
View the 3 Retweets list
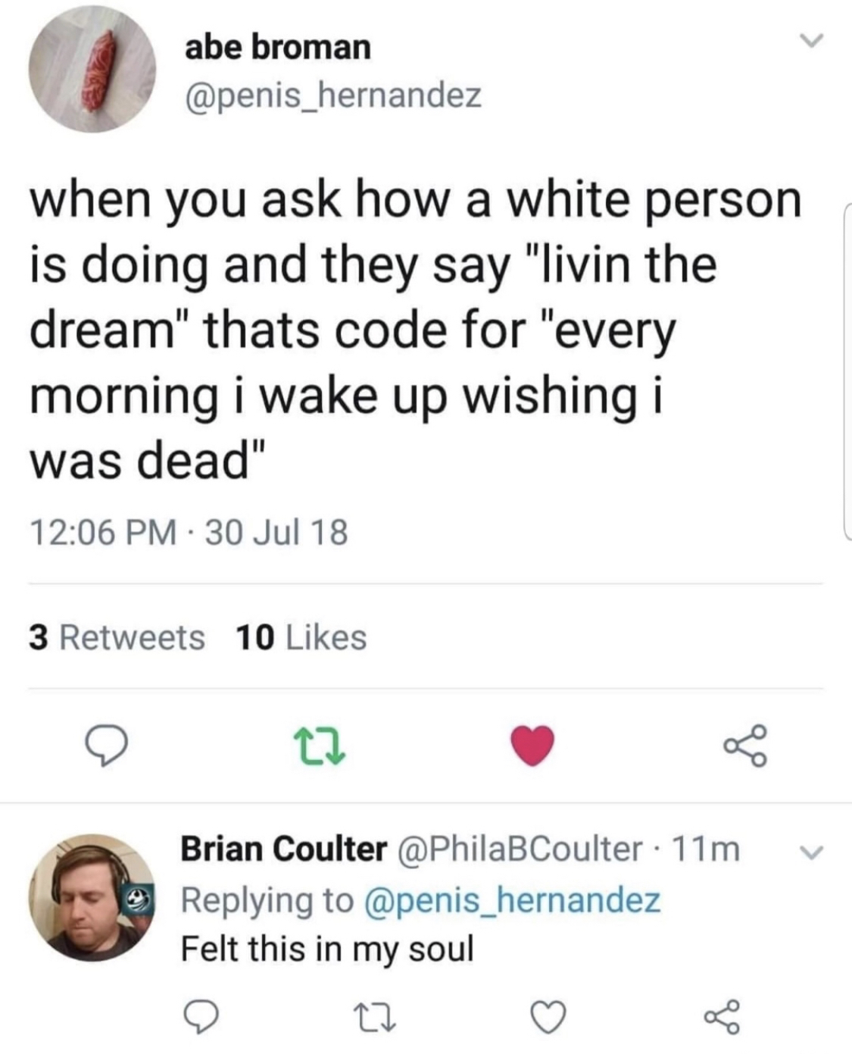[117, 637]
